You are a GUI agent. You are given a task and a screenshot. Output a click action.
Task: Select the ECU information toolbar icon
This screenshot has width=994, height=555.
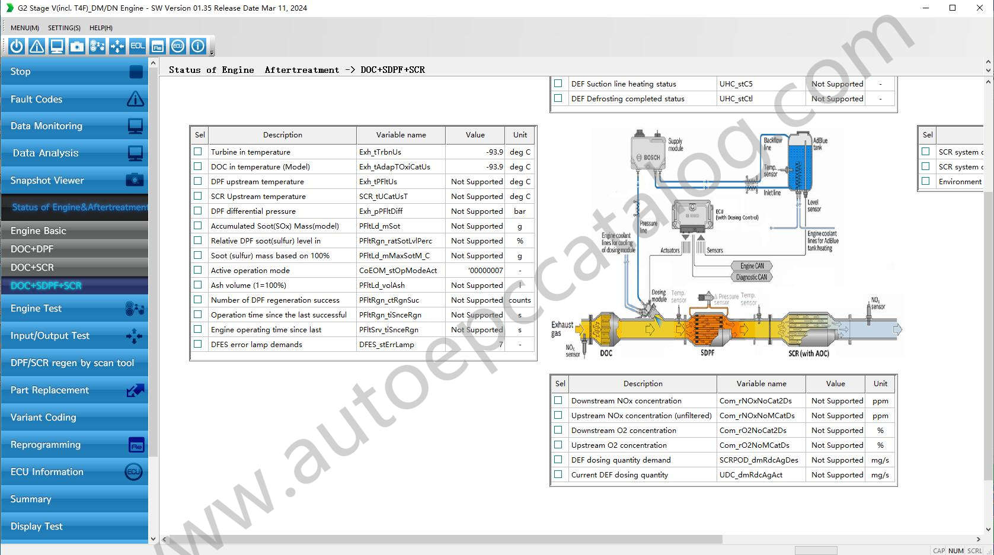pos(177,46)
